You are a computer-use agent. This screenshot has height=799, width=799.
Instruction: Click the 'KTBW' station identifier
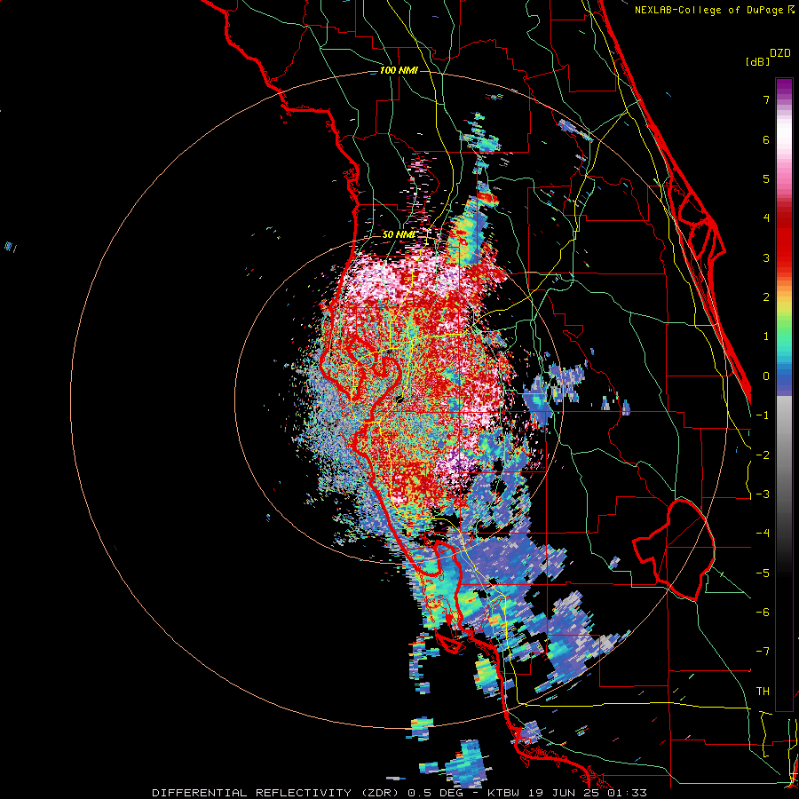[503, 793]
